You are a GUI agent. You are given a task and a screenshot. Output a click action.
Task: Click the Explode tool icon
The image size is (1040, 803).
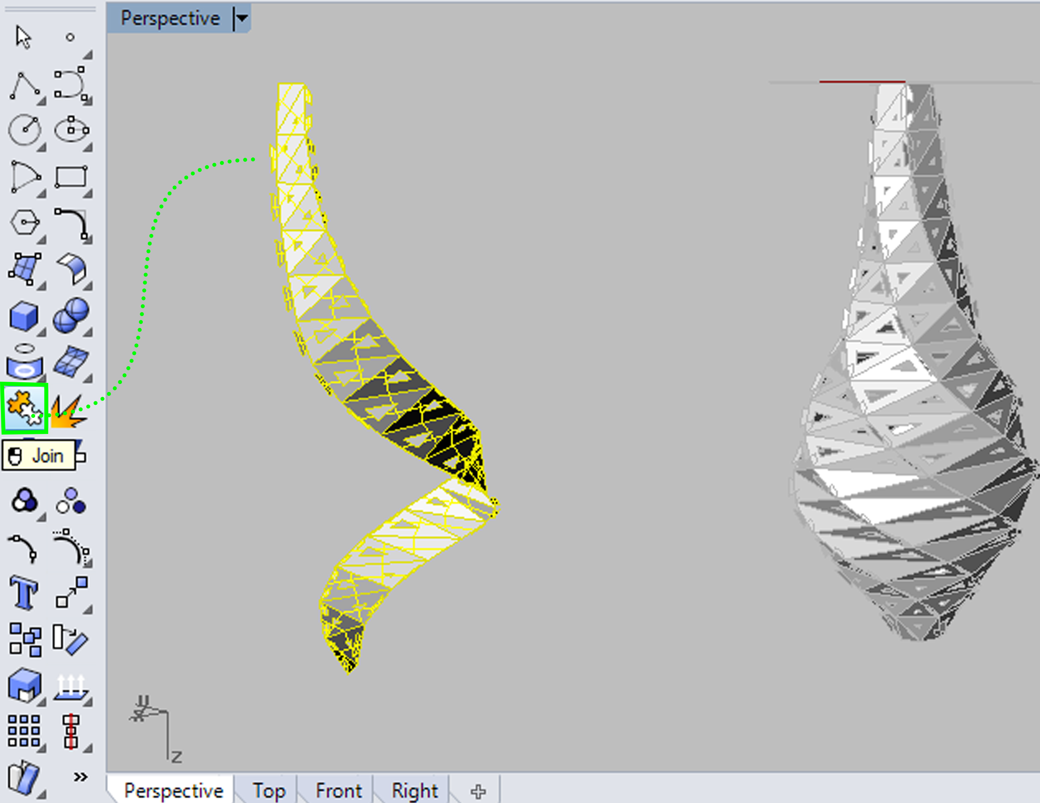[69, 412]
